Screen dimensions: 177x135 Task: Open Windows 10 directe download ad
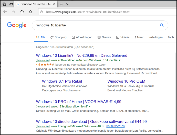pyautogui.click(x=91, y=122)
